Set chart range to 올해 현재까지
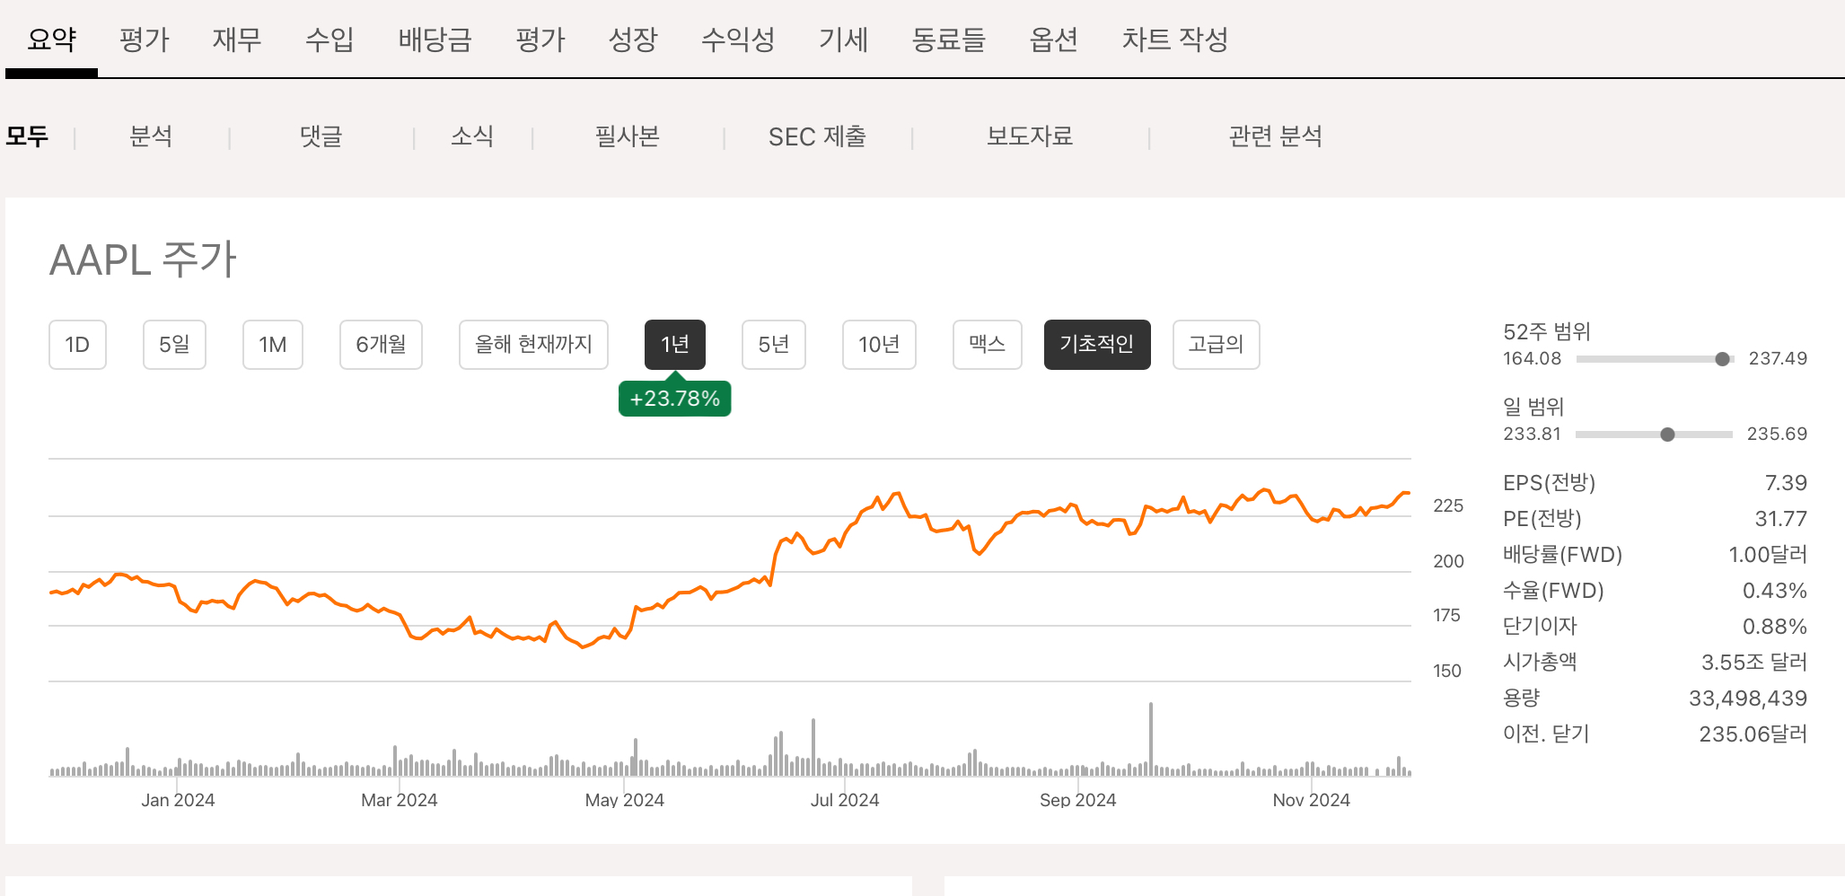Viewport: 1845px width, 896px height. (533, 345)
